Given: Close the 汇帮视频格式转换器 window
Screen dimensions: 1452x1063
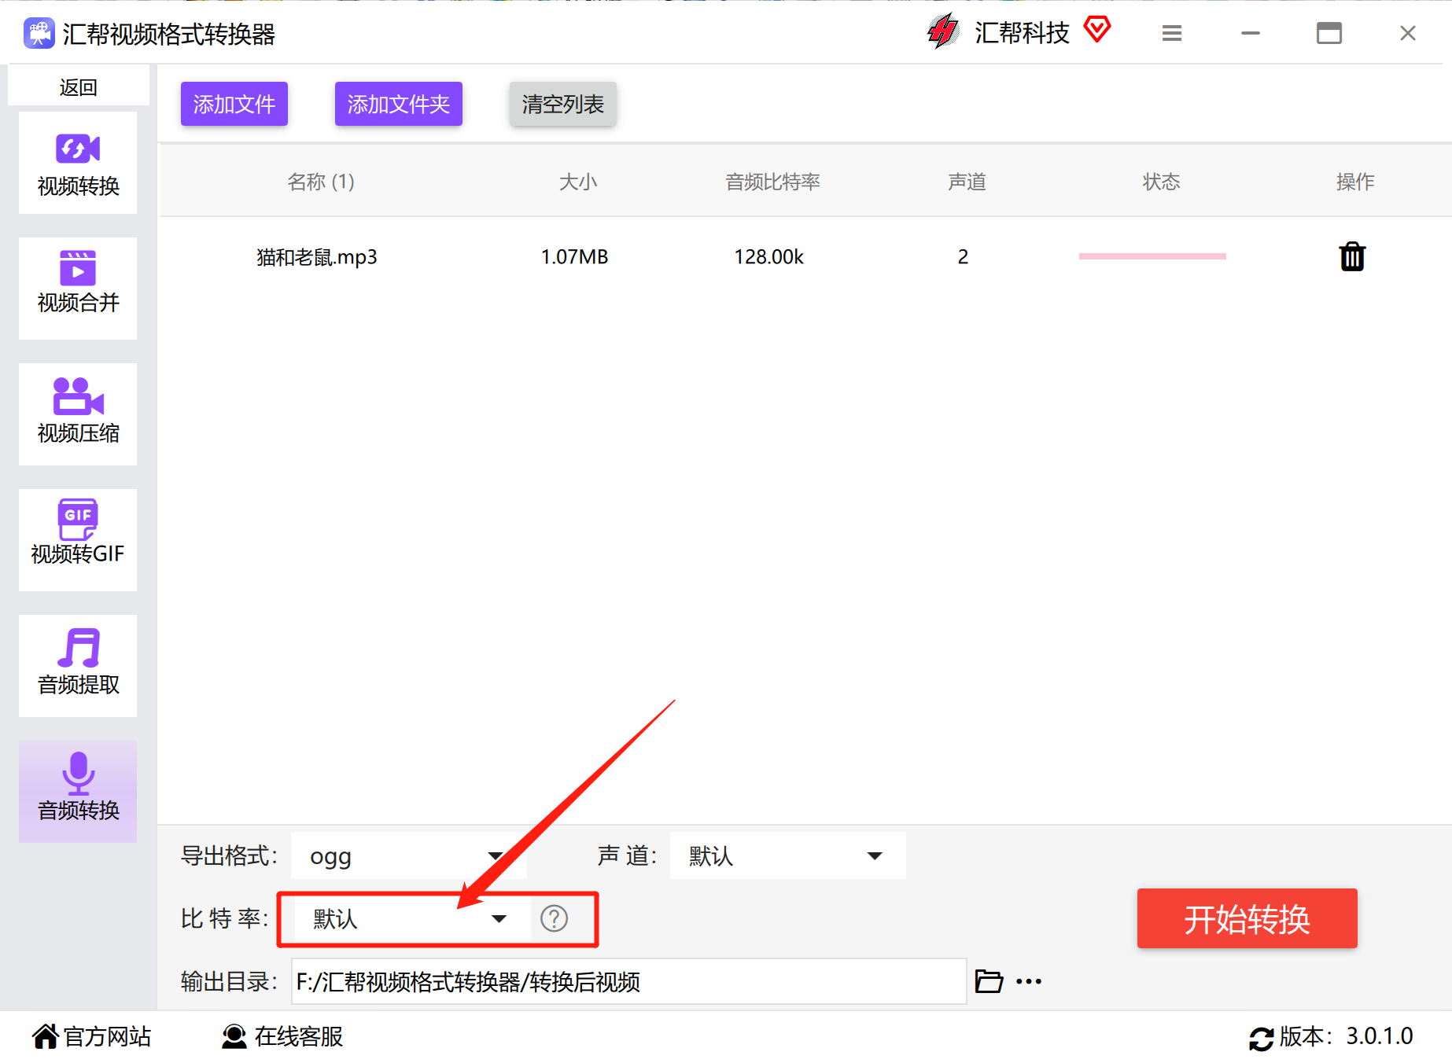Looking at the screenshot, I should click(1408, 33).
